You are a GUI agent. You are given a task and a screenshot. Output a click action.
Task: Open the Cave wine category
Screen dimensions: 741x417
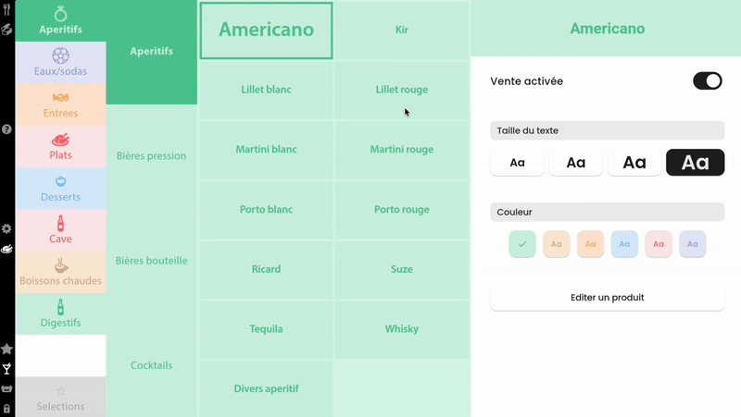pyautogui.click(x=60, y=229)
